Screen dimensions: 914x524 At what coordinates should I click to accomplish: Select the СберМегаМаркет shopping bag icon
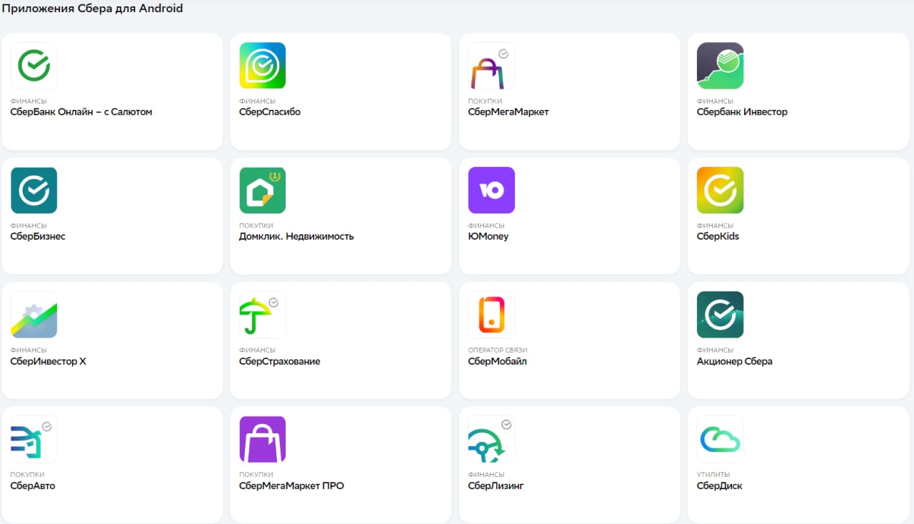click(x=491, y=66)
